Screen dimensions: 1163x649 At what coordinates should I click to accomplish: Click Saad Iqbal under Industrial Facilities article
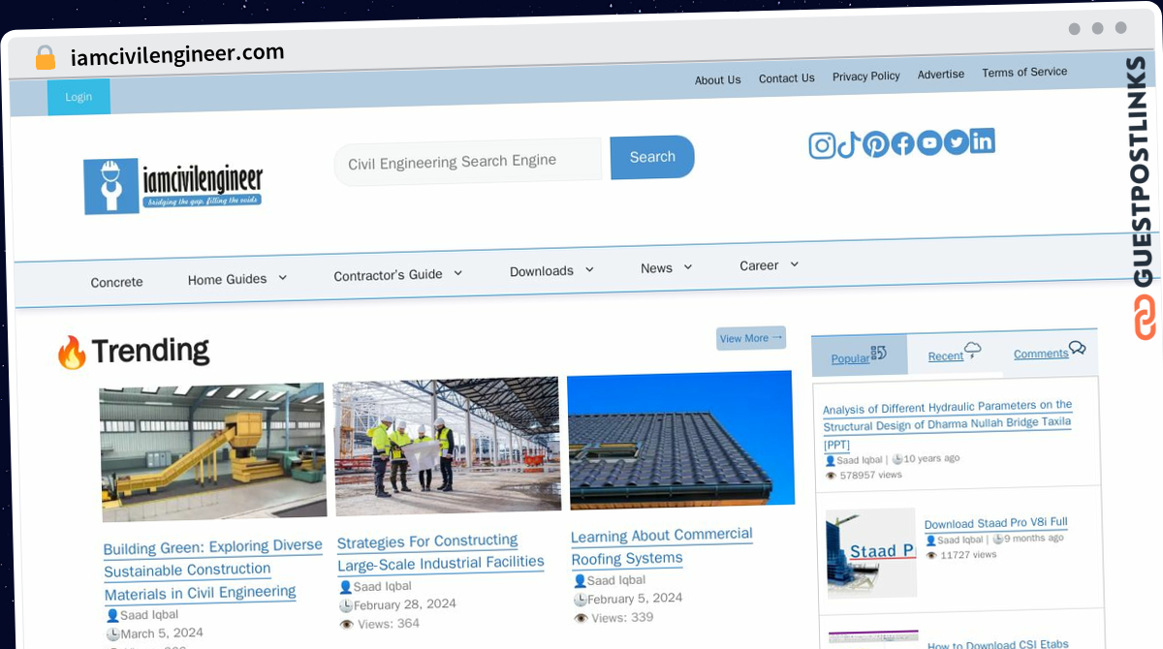click(x=383, y=586)
